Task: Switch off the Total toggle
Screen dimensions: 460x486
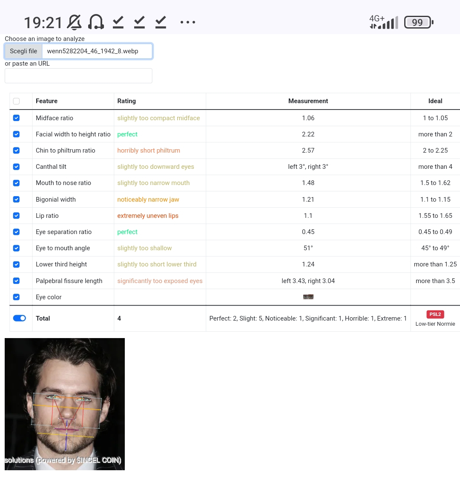Action: pos(20,318)
